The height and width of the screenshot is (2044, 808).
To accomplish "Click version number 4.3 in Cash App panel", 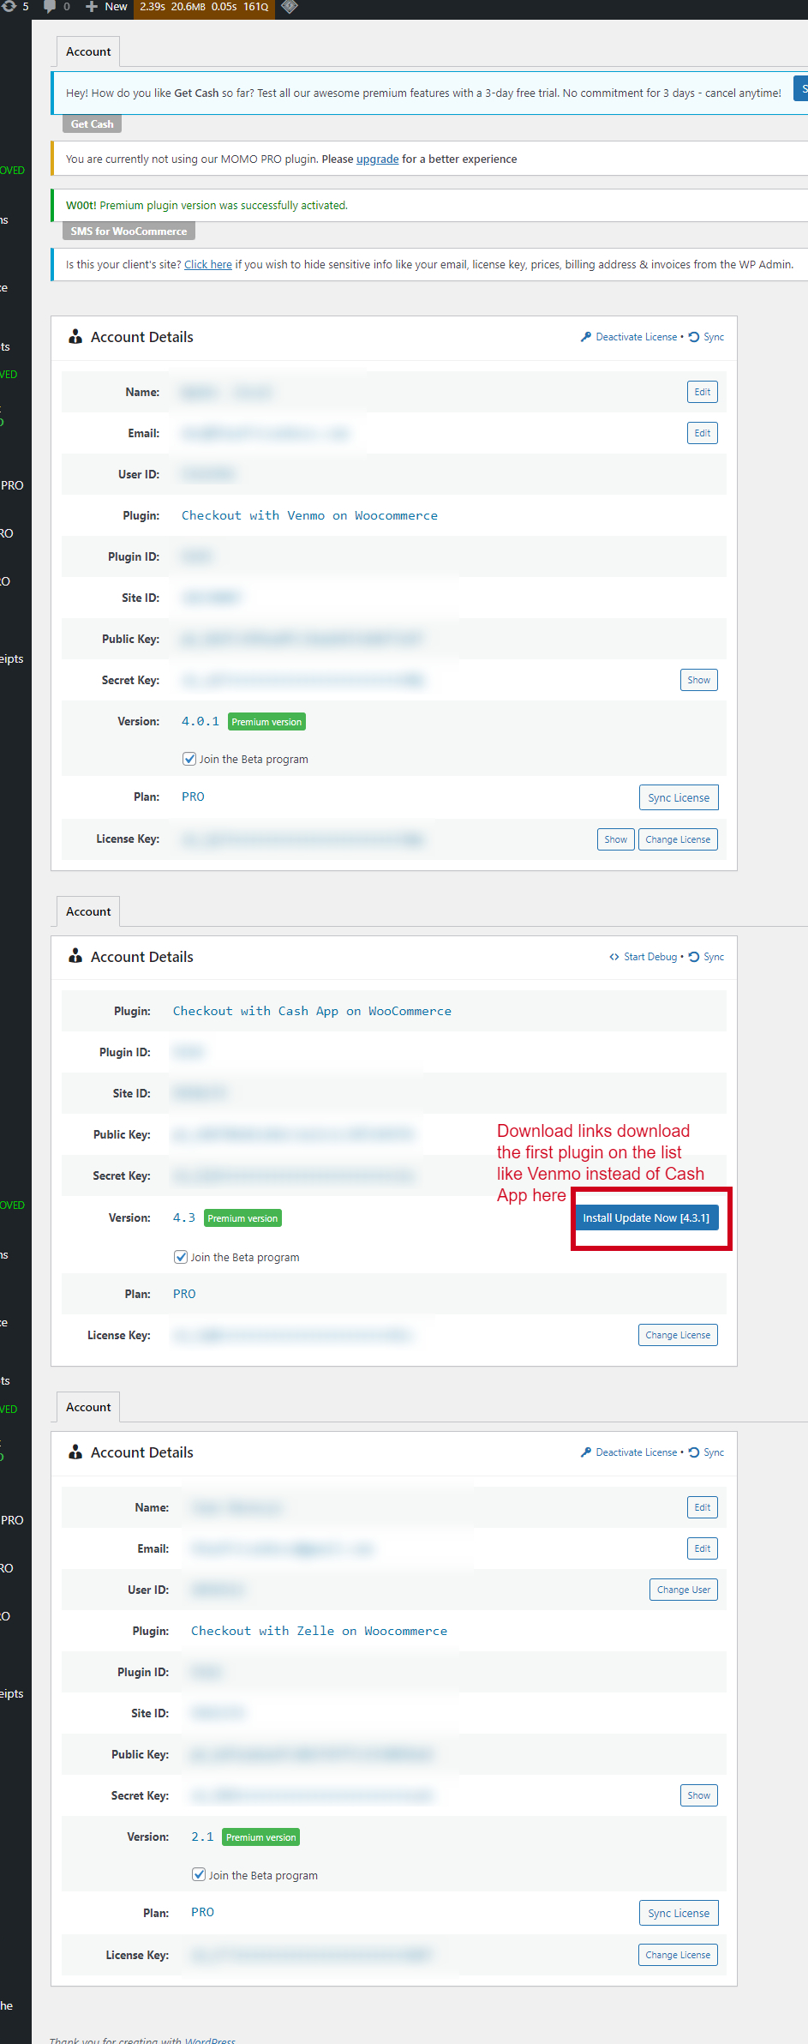I will (184, 1217).
